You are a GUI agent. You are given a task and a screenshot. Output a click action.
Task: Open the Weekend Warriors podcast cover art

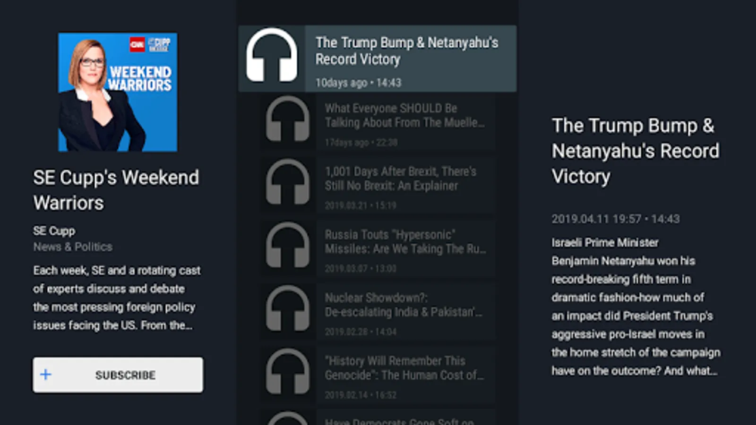click(x=118, y=92)
